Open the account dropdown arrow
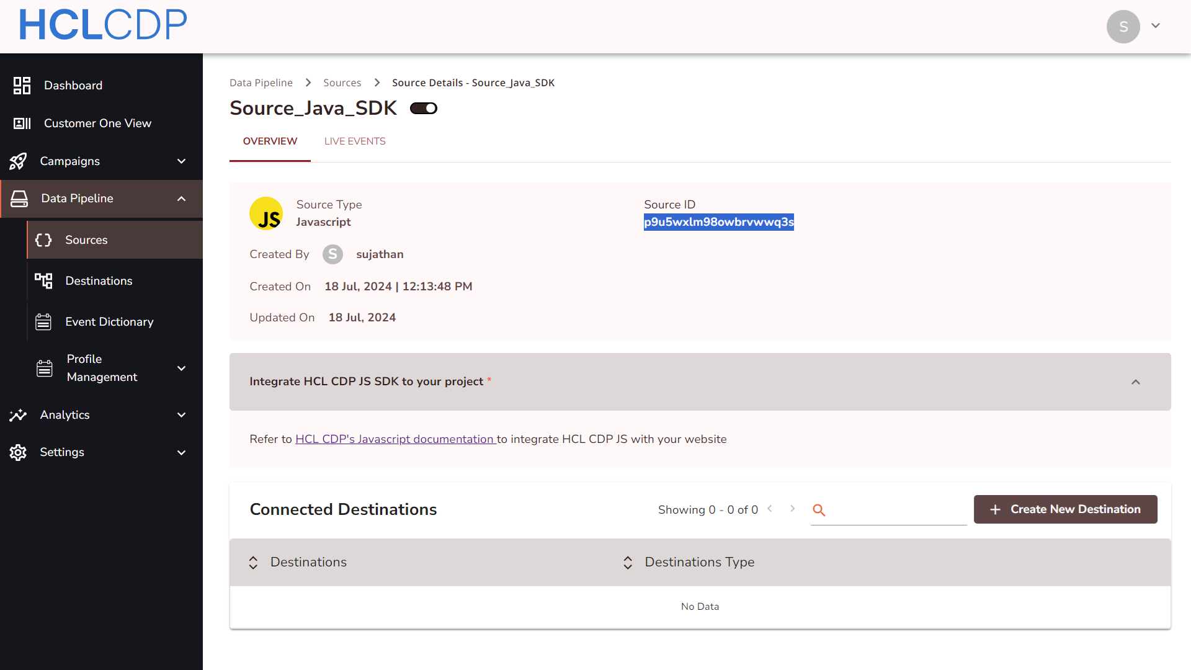Screen dimensions: 1191x670 1156,25
